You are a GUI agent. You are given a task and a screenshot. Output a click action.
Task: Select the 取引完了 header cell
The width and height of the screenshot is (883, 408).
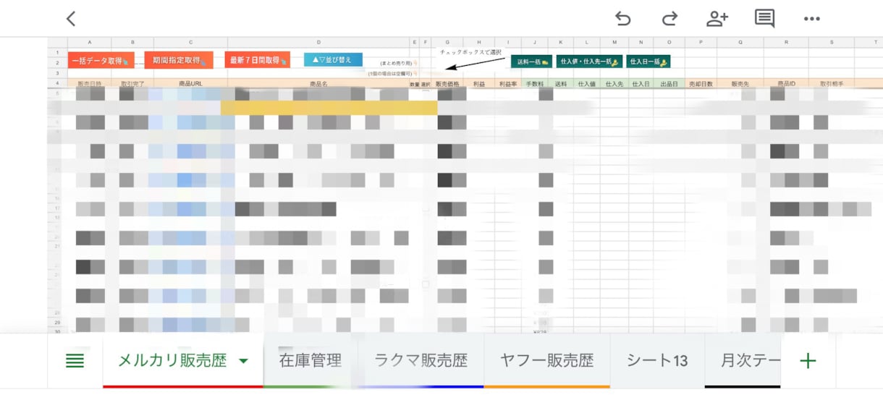[132, 84]
